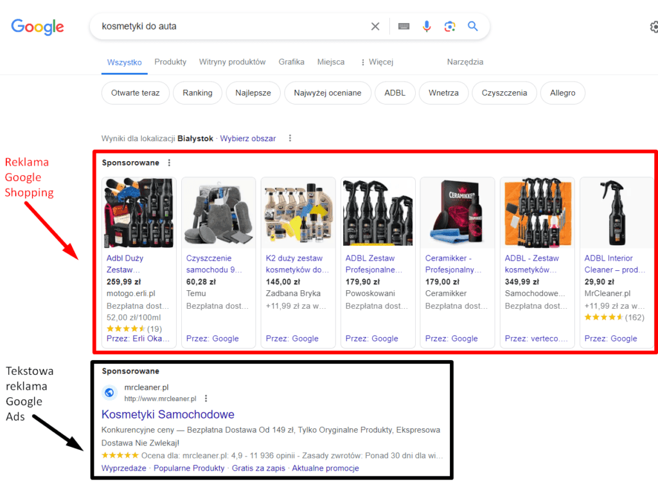
Task: Apply the Otwarte teraz filter chip
Action: click(135, 93)
